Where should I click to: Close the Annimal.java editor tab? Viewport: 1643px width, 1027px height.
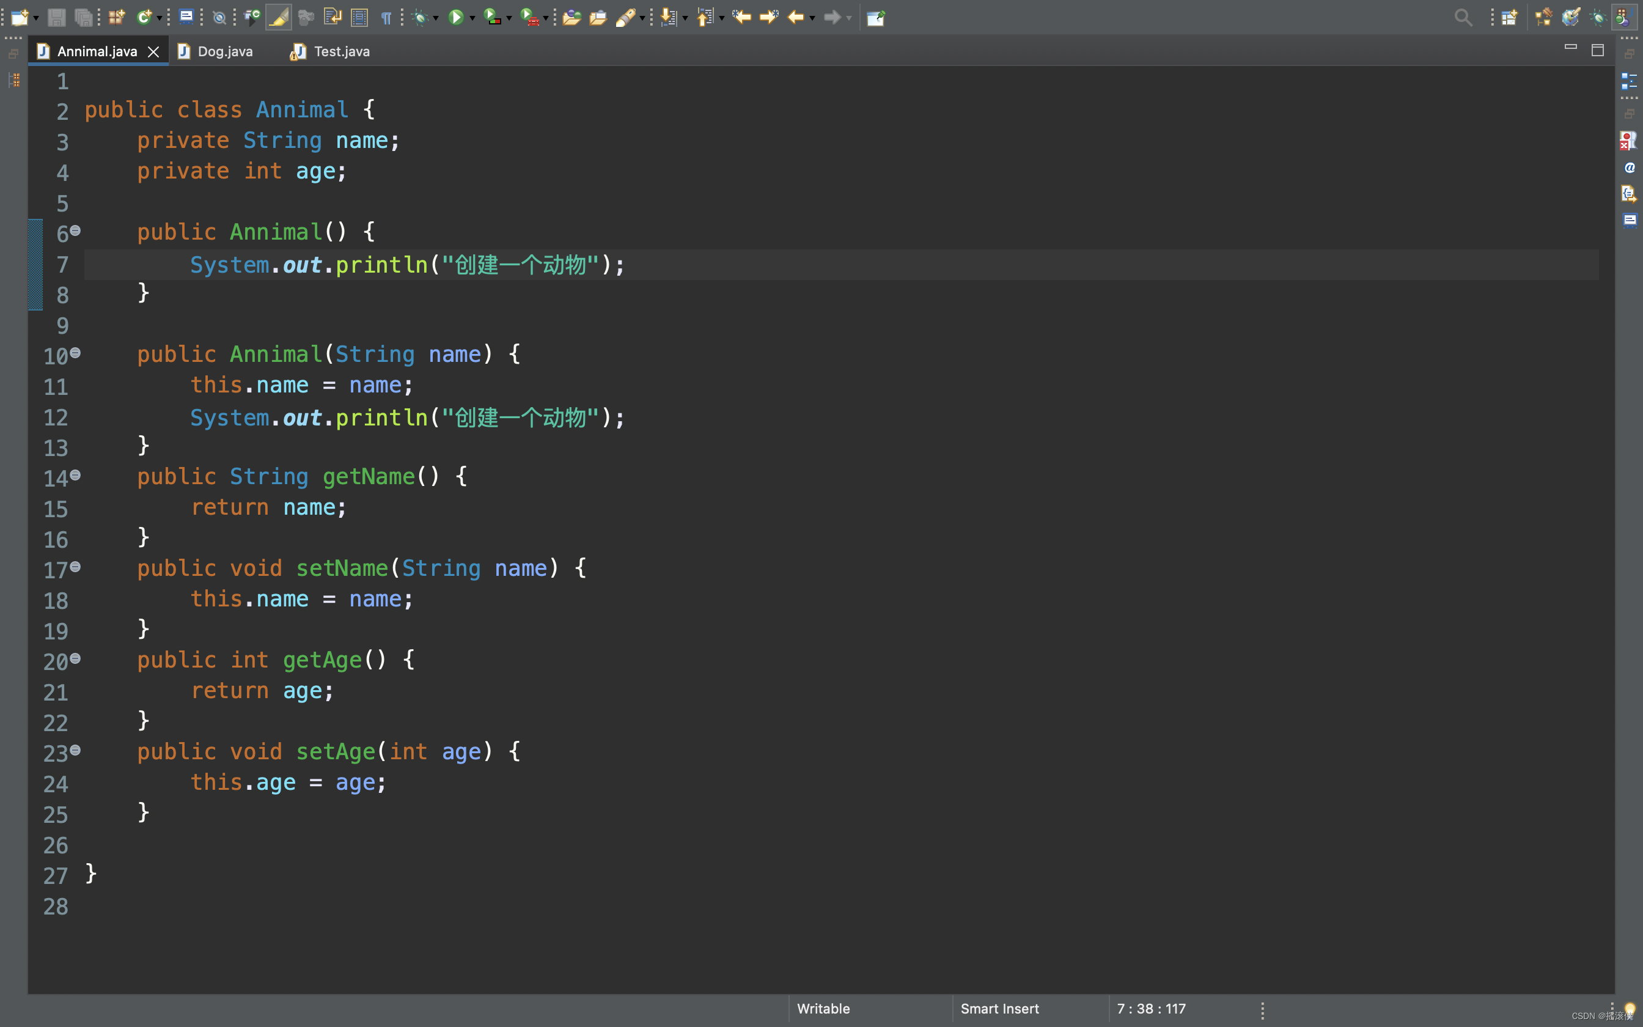tap(153, 51)
